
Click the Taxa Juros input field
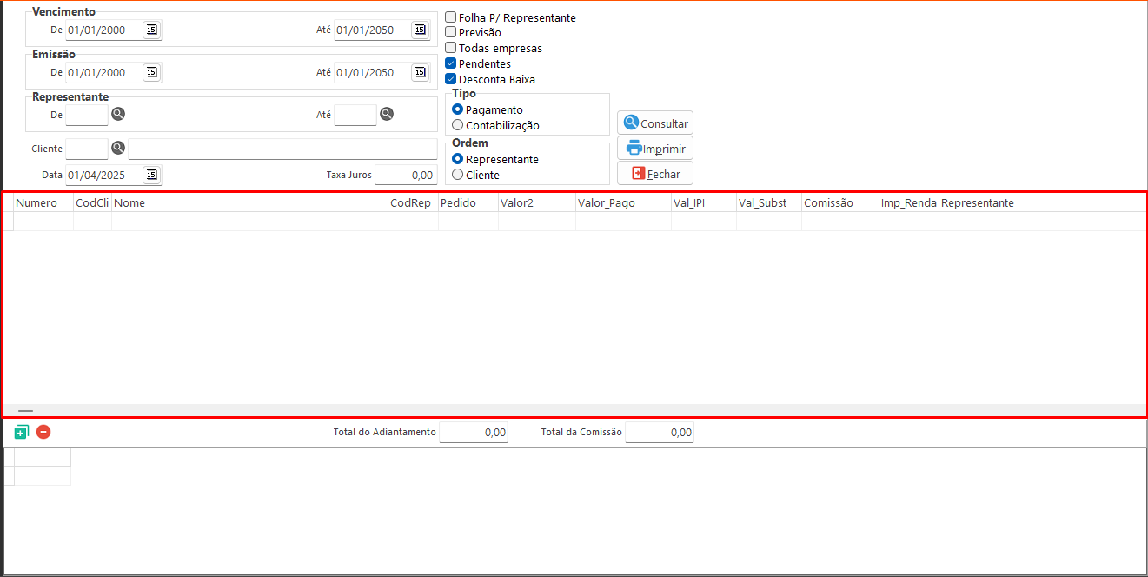click(x=406, y=175)
